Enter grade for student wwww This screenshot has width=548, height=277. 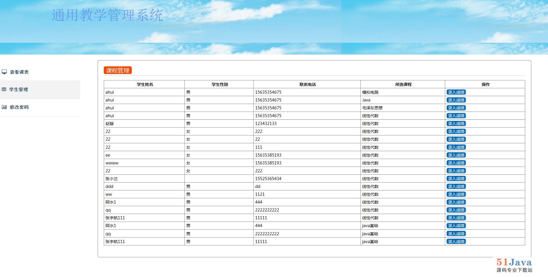pyautogui.click(x=456, y=163)
